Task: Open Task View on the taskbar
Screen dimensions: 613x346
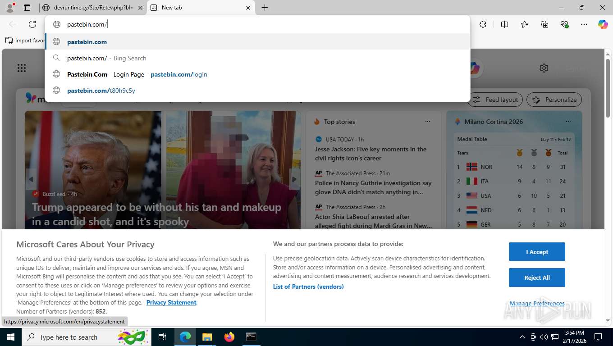Action: [162, 337]
